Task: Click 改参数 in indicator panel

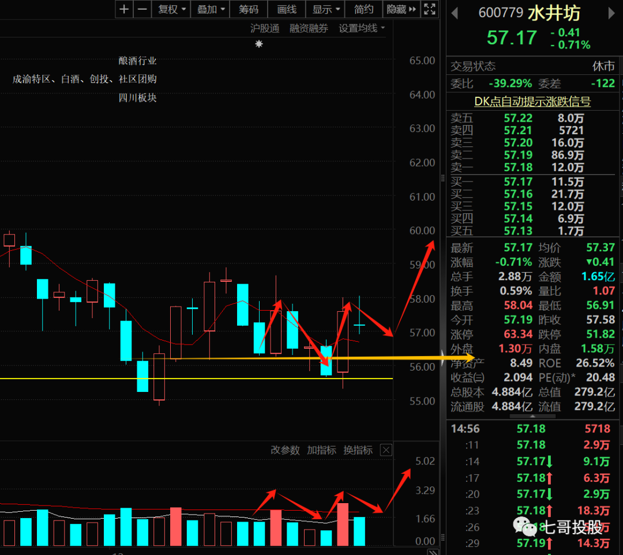Action: [285, 450]
